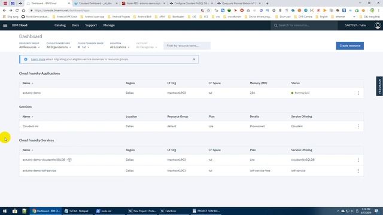Click the search magnifier icon in header
The image size is (383, 215).
(275, 25)
